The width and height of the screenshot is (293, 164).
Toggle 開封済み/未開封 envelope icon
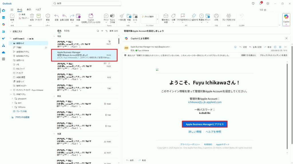coord(166,16)
